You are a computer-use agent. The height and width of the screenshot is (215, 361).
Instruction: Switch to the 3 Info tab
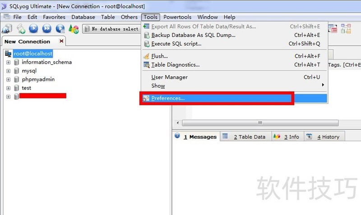point(288,137)
